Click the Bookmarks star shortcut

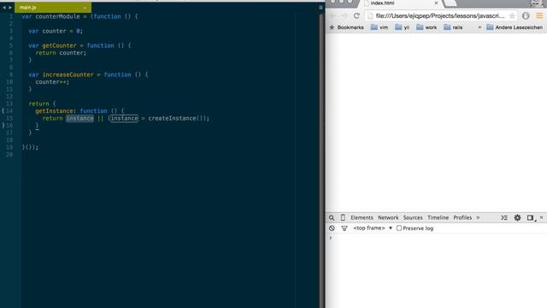(346, 27)
